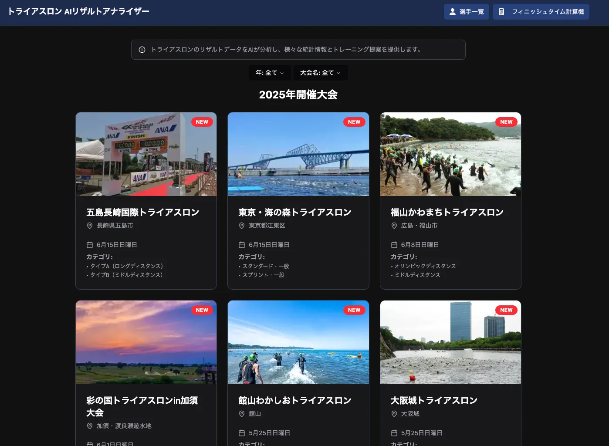609x446 pixels.
Task: Click the info icon in the banner
Action: point(142,50)
